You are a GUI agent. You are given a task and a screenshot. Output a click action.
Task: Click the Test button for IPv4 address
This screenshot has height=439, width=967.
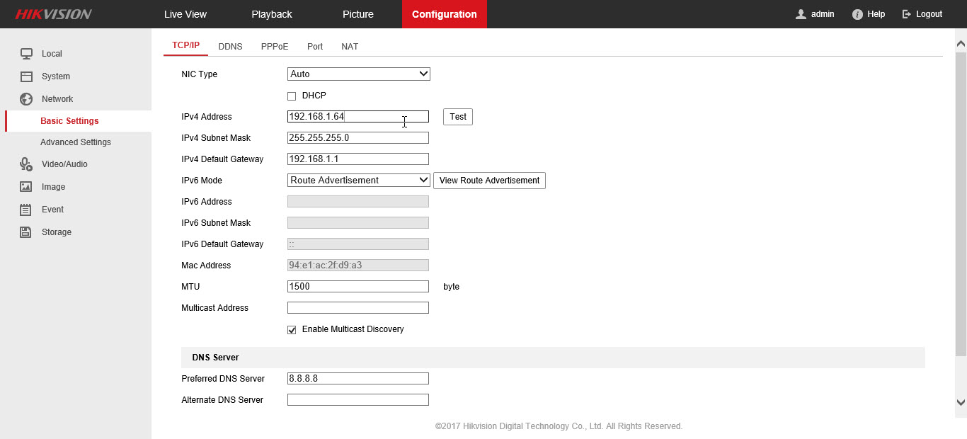coord(458,117)
